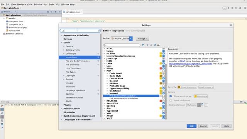
Task: Click the Help button
Action: pos(227,126)
